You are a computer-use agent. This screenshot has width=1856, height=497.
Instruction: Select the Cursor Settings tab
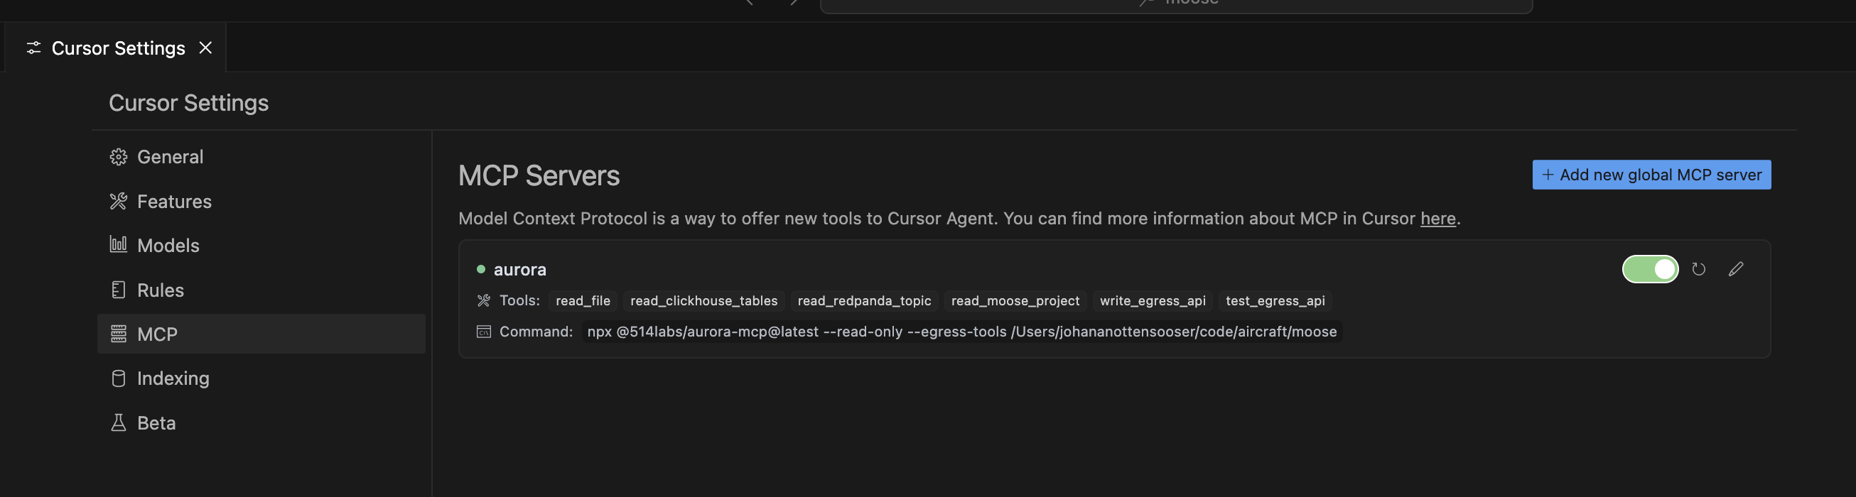pos(115,48)
